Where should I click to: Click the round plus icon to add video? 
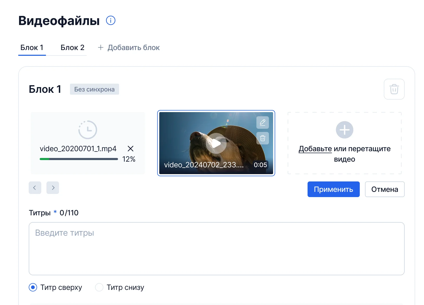[x=344, y=130]
